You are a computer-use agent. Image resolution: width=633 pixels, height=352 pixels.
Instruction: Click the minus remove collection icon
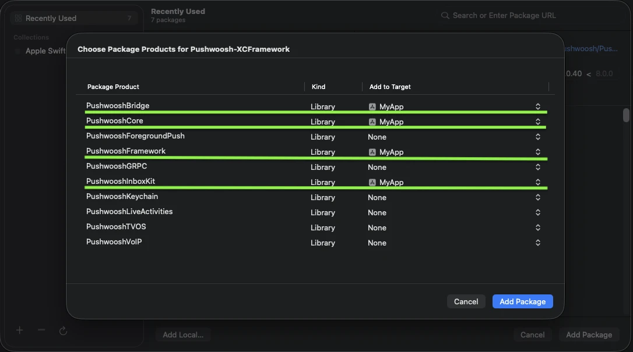point(41,330)
